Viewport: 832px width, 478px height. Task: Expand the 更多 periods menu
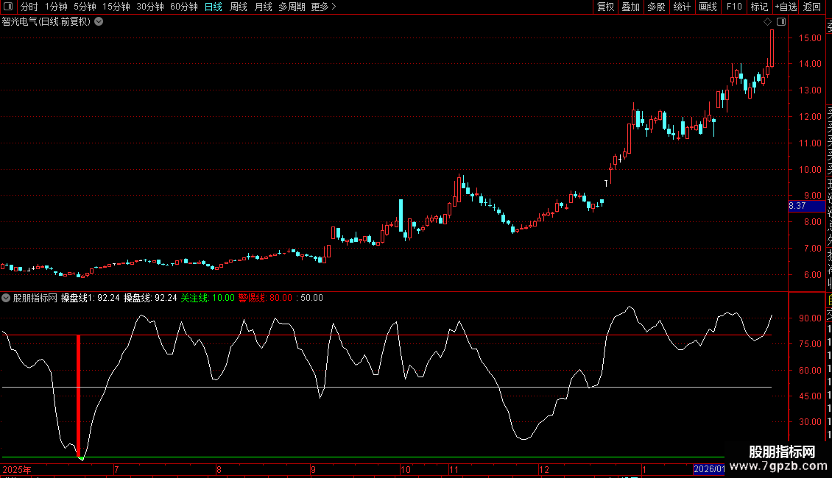tap(323, 7)
